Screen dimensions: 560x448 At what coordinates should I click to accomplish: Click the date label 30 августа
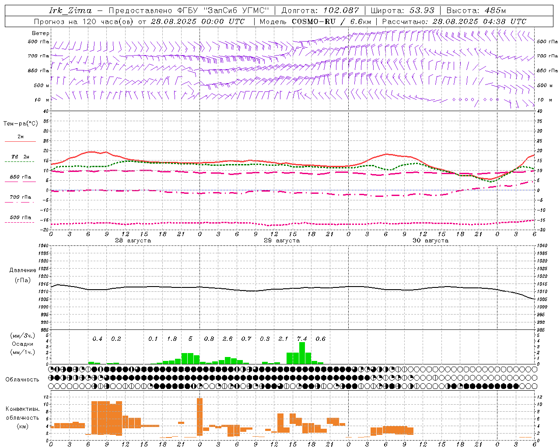point(430,241)
